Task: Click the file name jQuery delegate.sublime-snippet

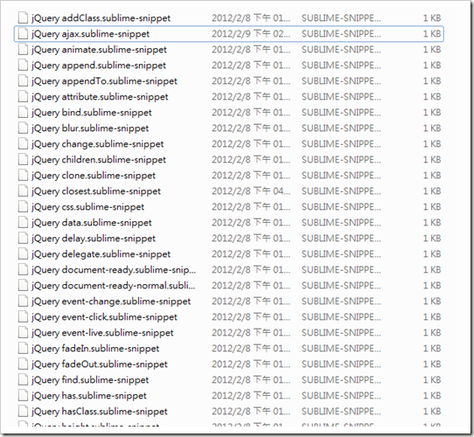Action: click(x=101, y=253)
